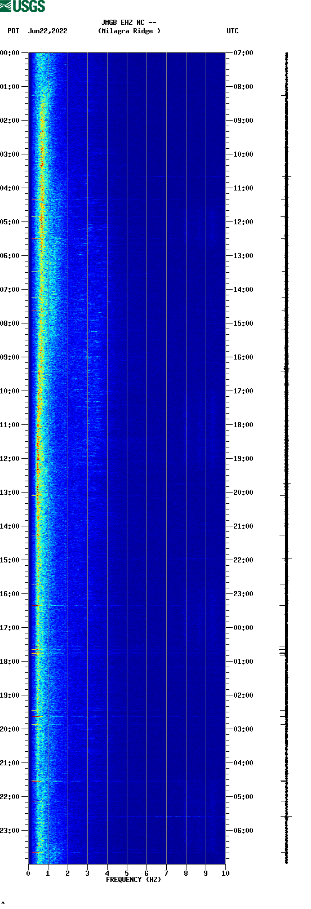Click the 18:00 PDT time label
Screen dimensions: 311x909
10,662
